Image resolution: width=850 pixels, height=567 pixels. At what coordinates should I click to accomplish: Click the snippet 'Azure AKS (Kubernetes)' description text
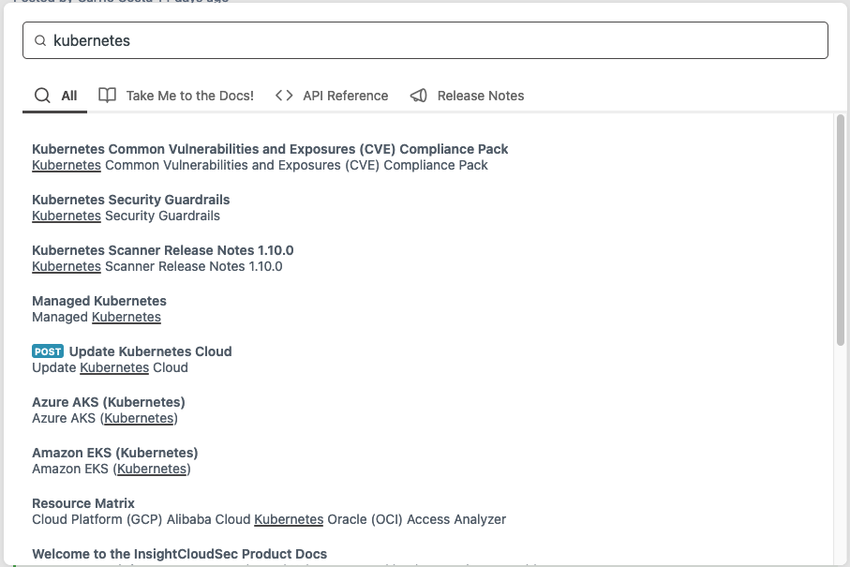pyautogui.click(x=105, y=419)
